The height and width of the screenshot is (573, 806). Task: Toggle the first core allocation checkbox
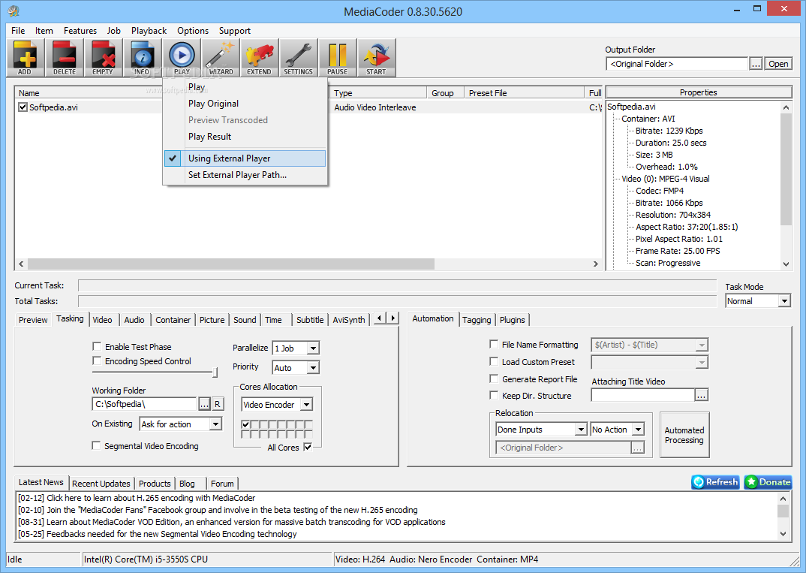point(245,424)
